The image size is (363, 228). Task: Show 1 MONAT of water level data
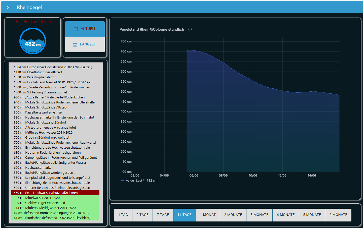click(208, 215)
